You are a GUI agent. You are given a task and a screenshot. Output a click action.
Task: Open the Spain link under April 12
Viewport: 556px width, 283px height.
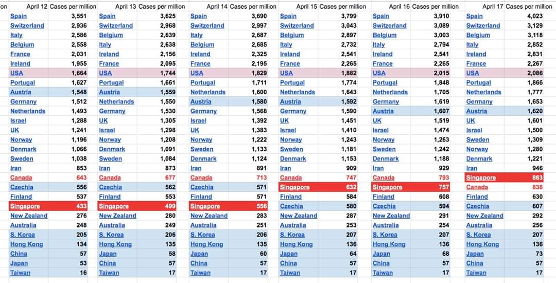19,16
